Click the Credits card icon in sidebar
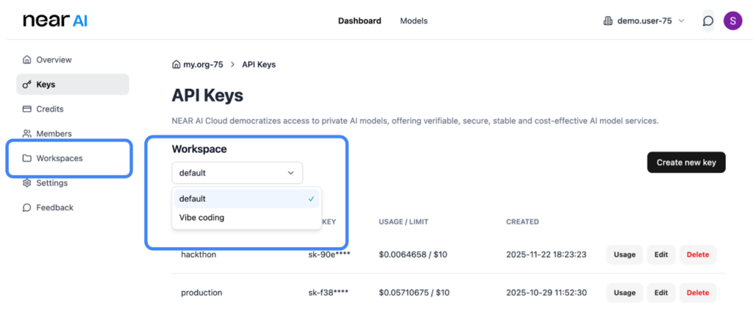 coord(27,109)
